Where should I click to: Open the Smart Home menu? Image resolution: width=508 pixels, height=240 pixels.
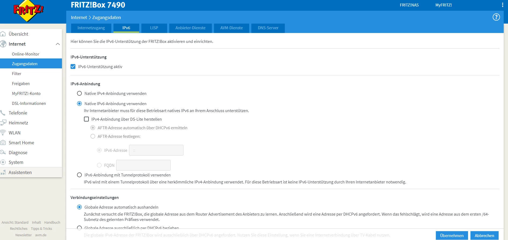21,143
